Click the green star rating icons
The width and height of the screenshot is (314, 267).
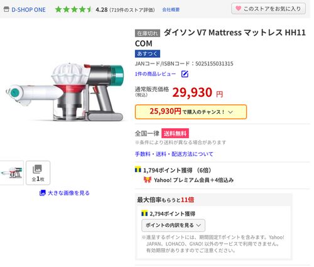(x=73, y=9)
